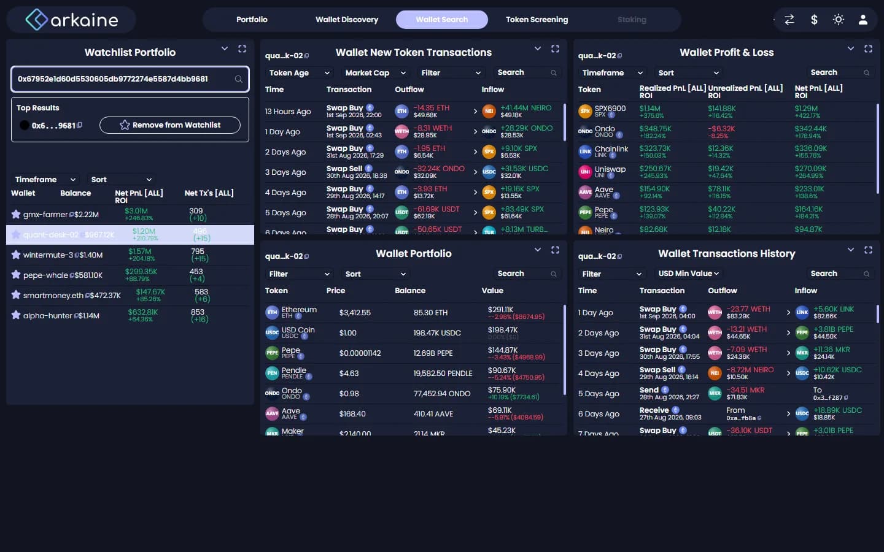The width and height of the screenshot is (884, 552).
Task: Open the Token Screening tab
Action: pos(537,20)
